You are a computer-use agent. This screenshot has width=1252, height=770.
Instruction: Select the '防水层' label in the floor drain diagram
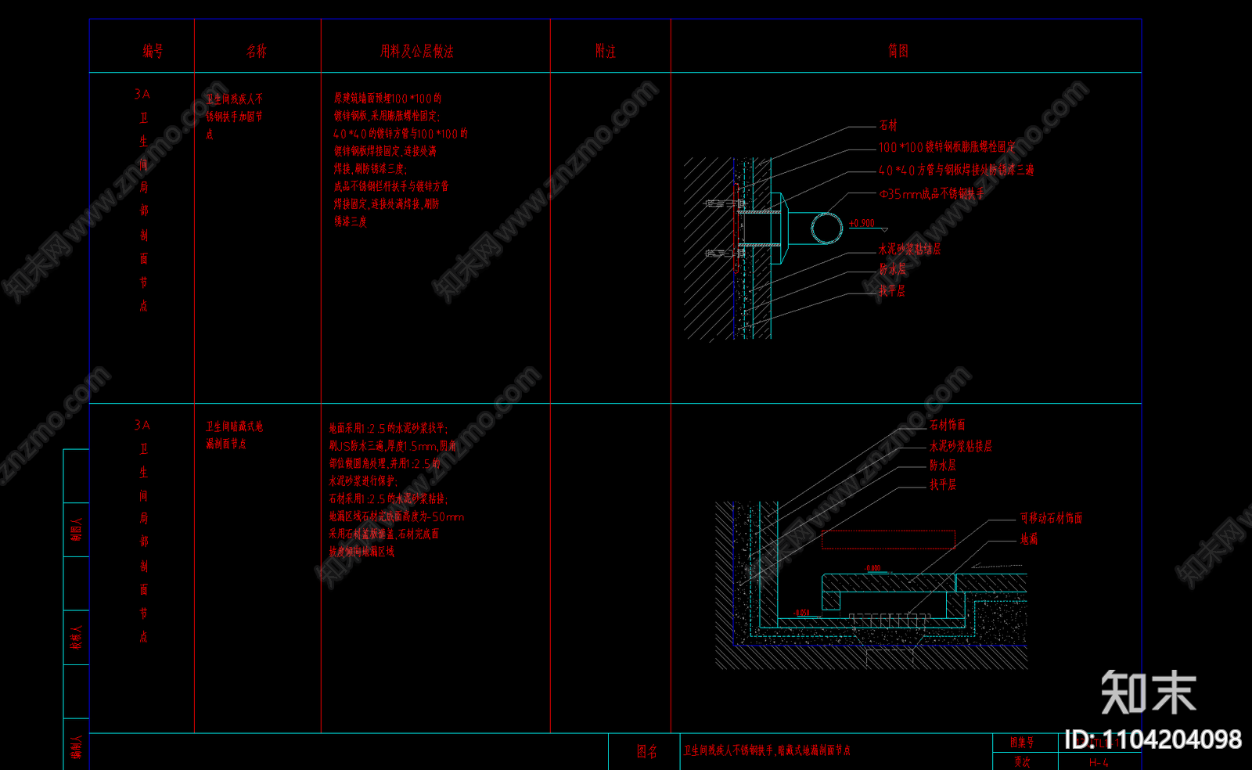[943, 465]
